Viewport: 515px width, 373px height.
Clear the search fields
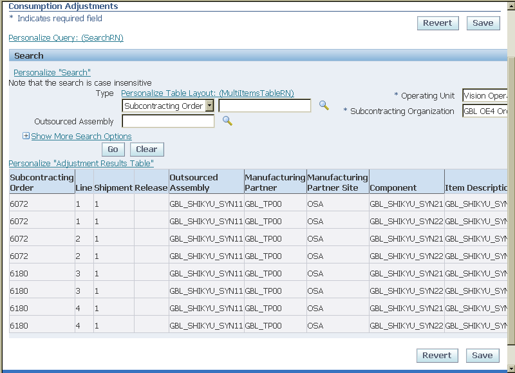(147, 149)
